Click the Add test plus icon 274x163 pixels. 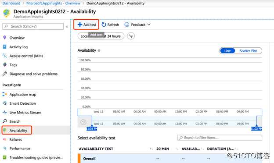[x=80, y=25]
